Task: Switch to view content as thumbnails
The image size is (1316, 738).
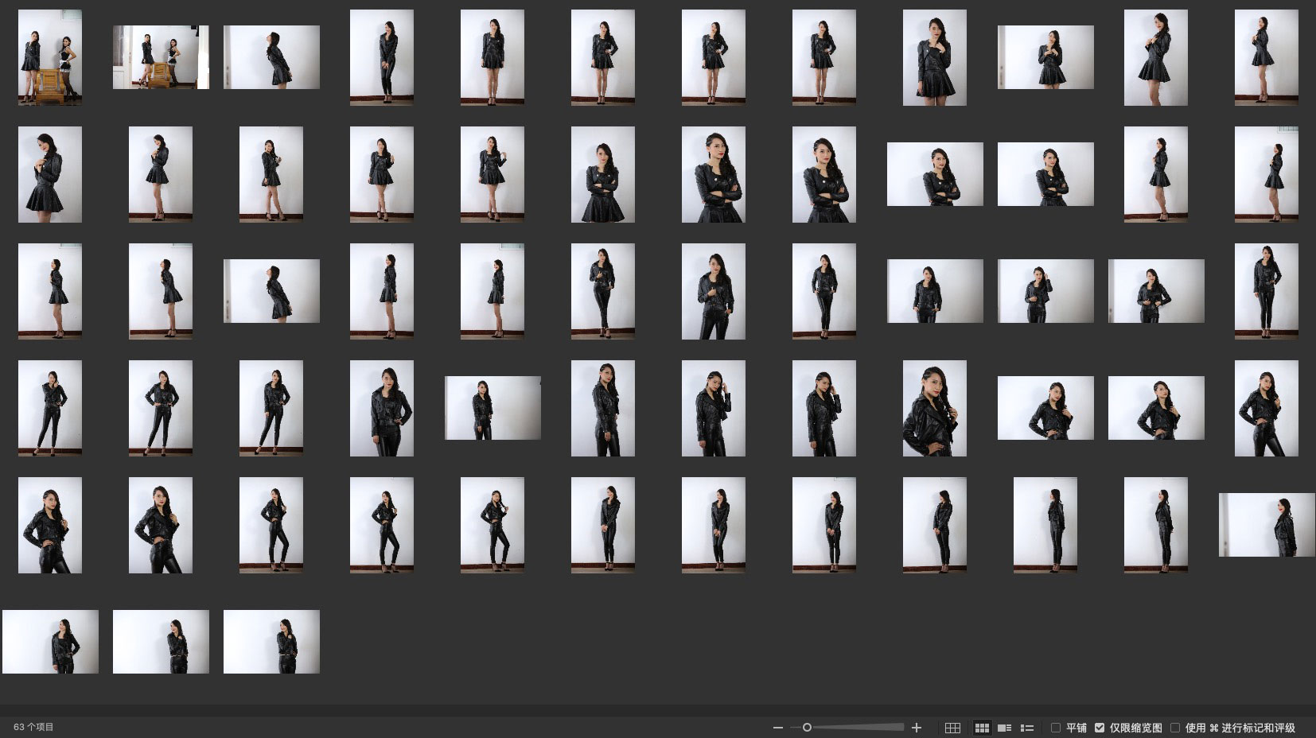Action: coord(982,728)
